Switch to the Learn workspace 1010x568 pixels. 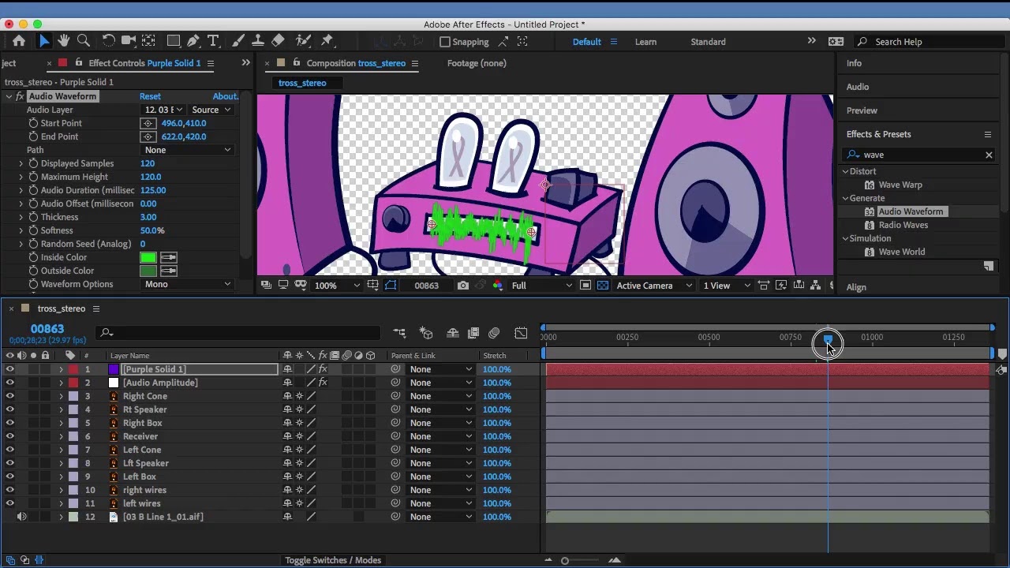(x=645, y=42)
